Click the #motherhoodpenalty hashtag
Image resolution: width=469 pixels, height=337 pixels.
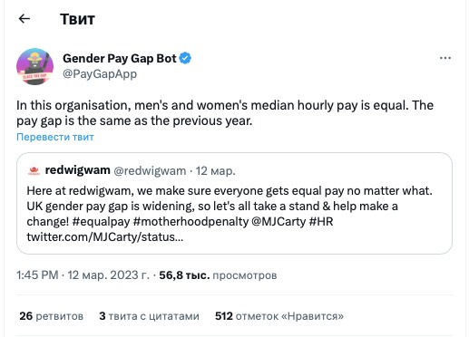click(x=191, y=222)
